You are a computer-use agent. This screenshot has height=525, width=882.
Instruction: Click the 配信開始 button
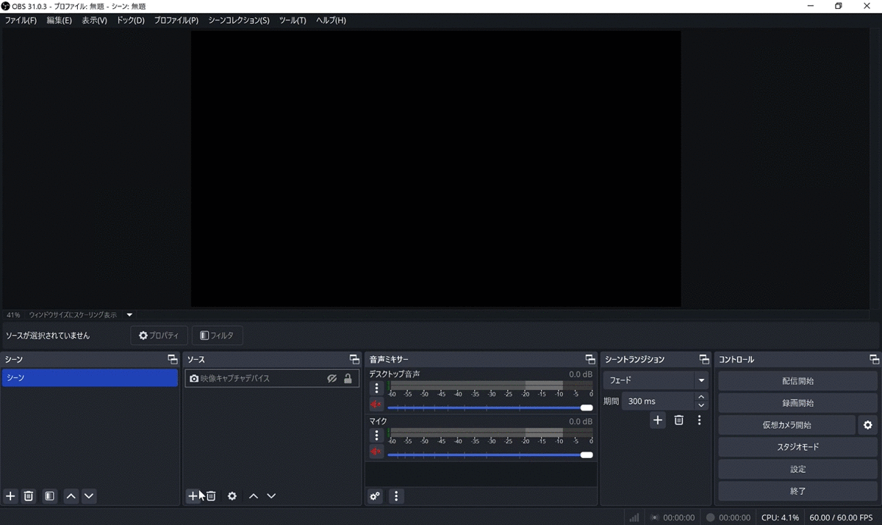coord(797,381)
